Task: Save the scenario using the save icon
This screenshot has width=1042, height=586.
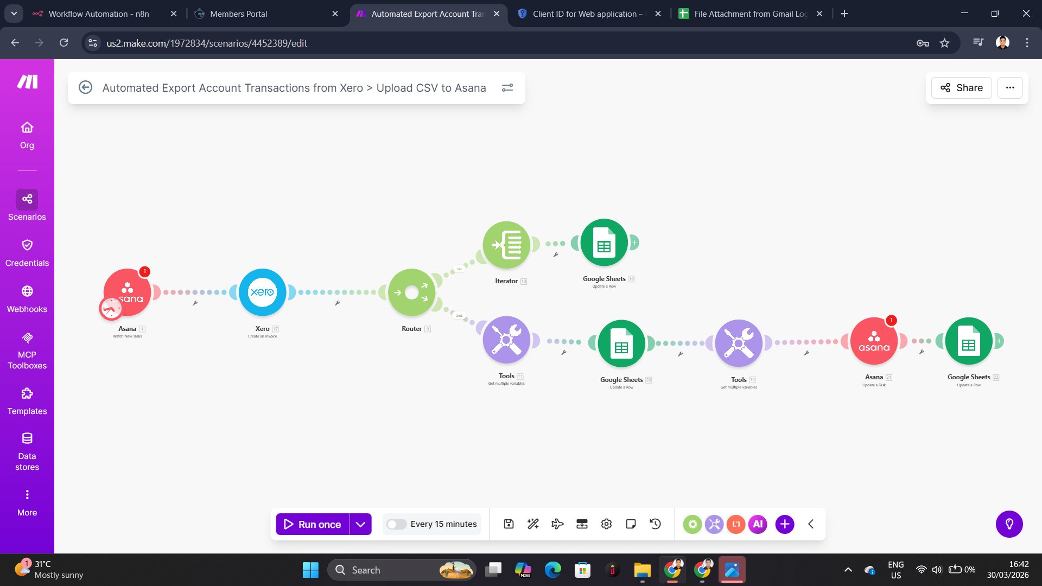Action: 509,524
